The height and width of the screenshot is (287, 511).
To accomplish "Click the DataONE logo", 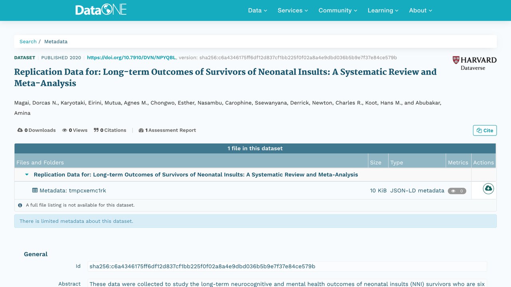I will [101, 10].
